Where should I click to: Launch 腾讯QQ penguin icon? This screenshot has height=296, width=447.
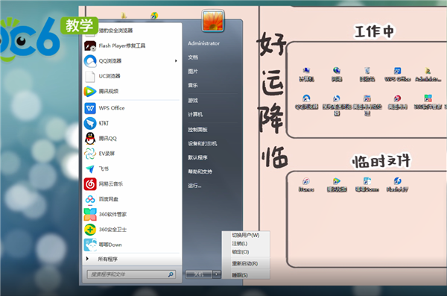click(90, 139)
